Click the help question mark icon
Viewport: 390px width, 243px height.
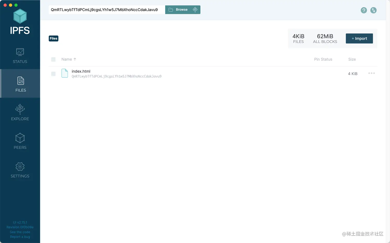[364, 10]
